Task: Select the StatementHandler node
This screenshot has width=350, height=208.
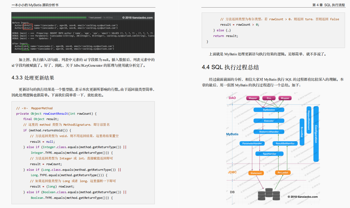Action: coord(269,131)
